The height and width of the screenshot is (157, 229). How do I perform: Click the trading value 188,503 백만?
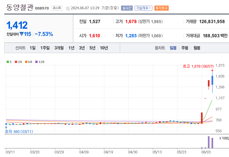(215, 36)
